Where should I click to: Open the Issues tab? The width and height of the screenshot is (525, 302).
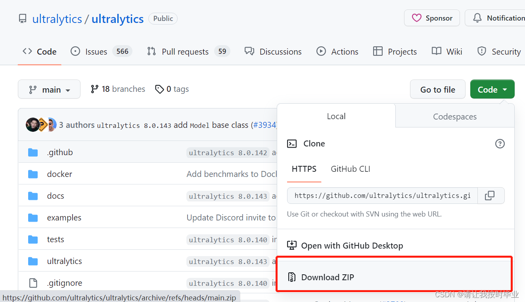pos(101,51)
